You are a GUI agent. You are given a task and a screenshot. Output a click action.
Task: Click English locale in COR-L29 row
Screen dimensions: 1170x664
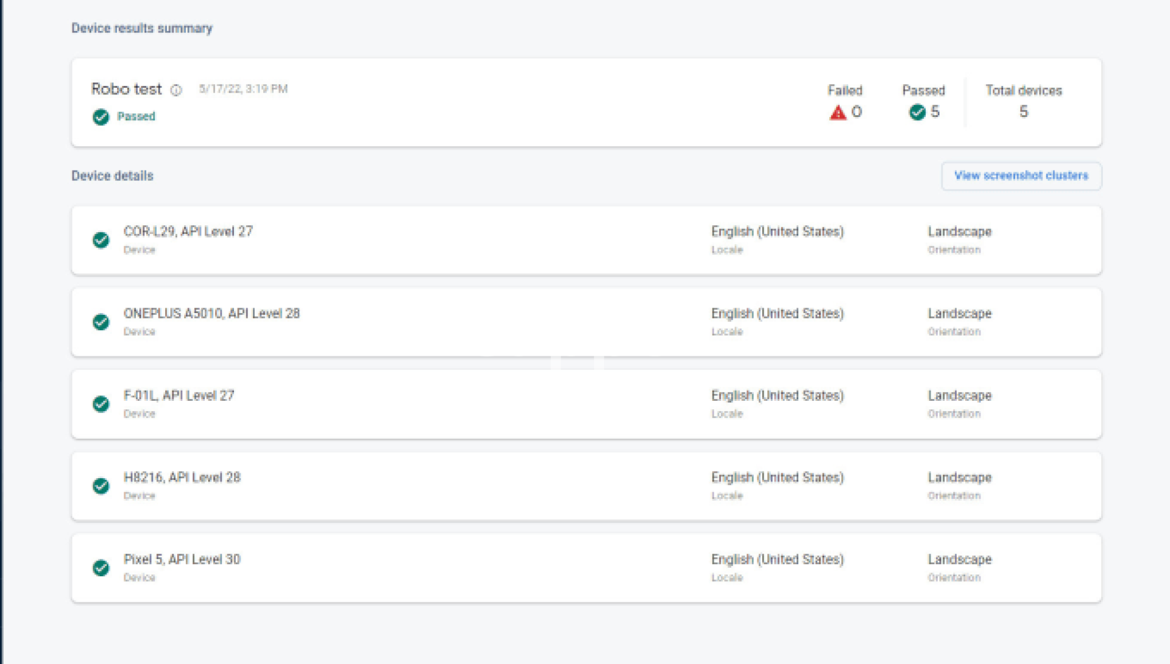(777, 231)
